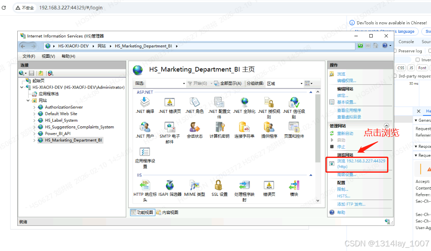
Task: Open the 处理程序映射 icon
Action: click(244, 185)
